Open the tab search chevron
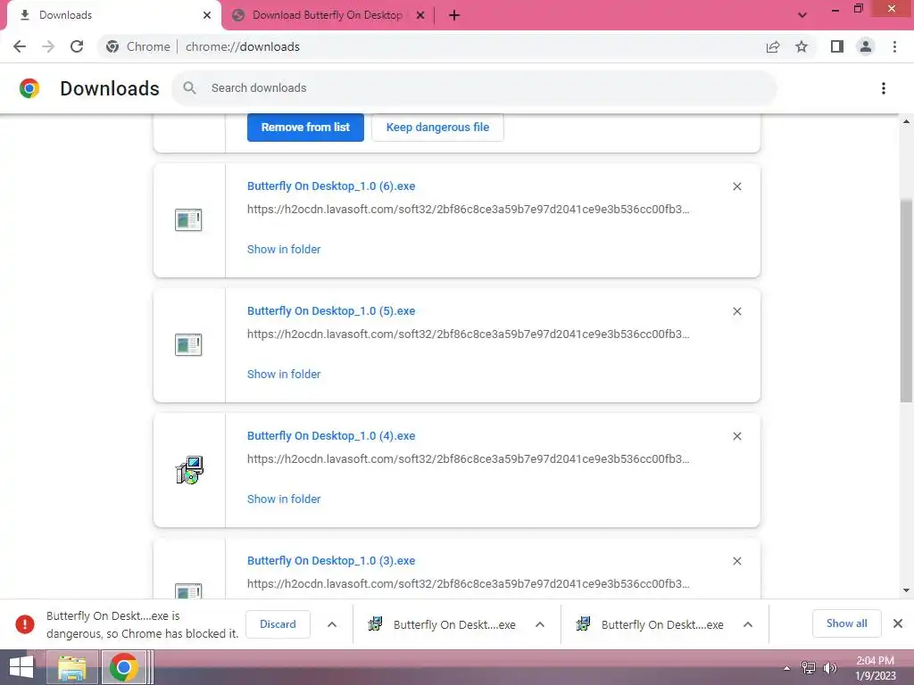Screen dimensions: 914x685 [x=802, y=15]
